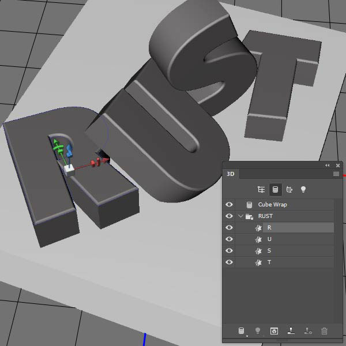Screen dimensions: 346x346
Task: Click the U extrusion mesh icon
Action: pos(258,239)
